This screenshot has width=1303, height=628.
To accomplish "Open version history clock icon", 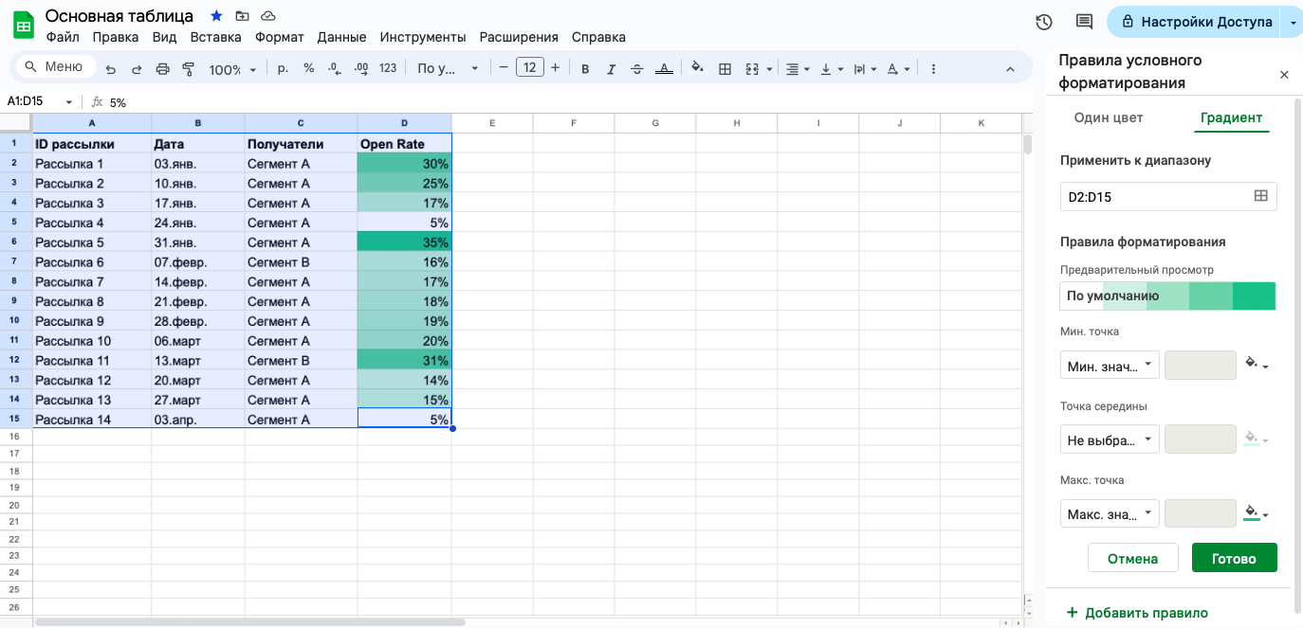I will click(x=1044, y=22).
